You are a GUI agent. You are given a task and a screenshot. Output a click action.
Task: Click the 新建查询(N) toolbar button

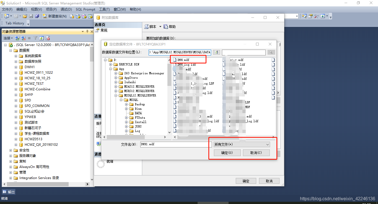[55, 16]
